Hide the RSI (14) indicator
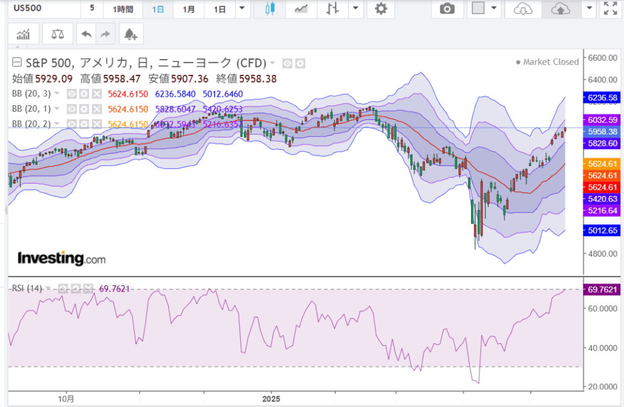This screenshot has width=624, height=407. [63, 288]
